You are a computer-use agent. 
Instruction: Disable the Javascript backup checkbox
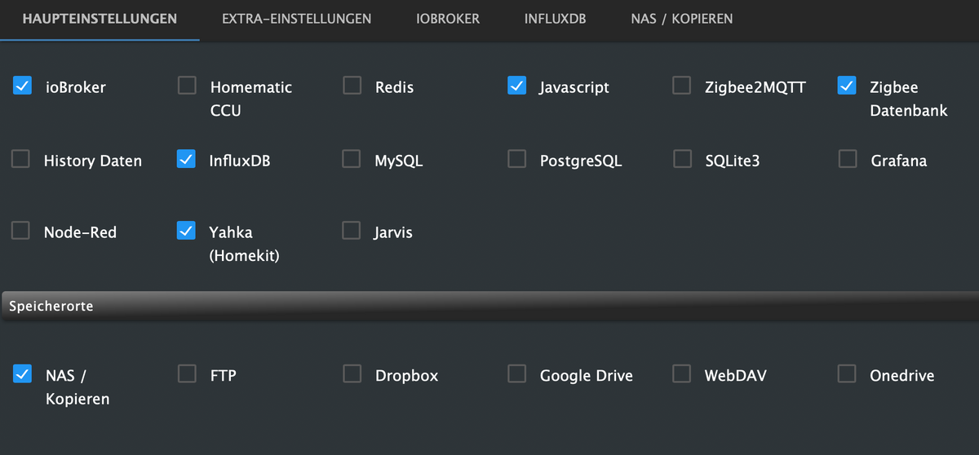coord(516,86)
